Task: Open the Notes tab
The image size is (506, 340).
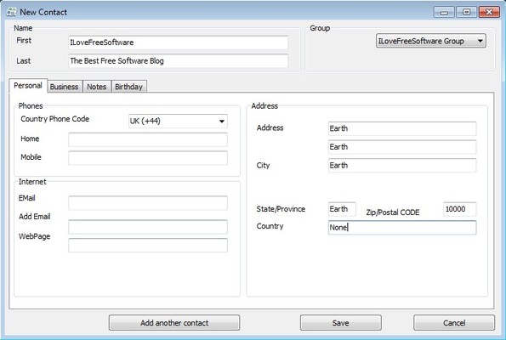Action: pos(96,87)
